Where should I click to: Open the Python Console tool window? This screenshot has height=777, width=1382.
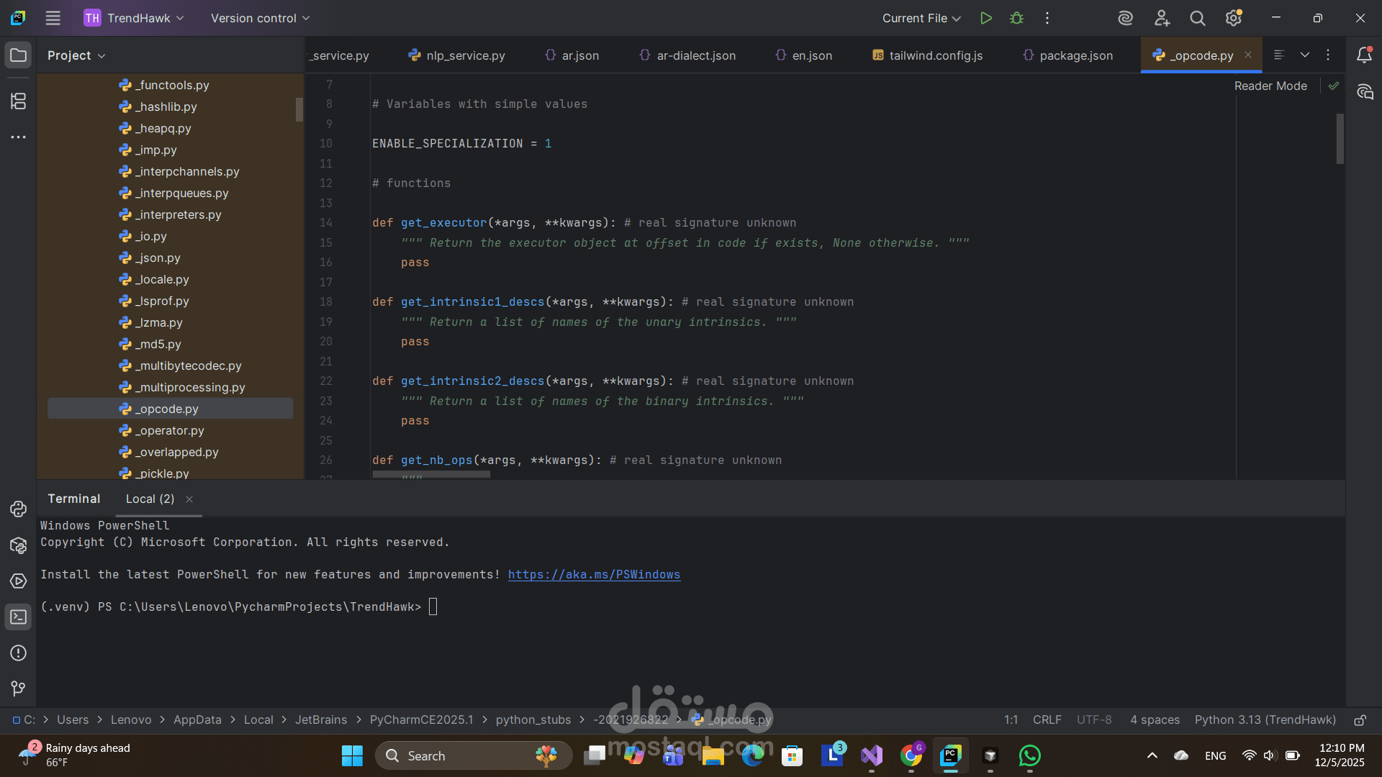click(19, 509)
